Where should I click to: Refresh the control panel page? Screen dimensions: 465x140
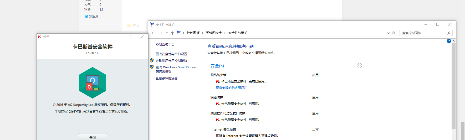tap(394, 33)
